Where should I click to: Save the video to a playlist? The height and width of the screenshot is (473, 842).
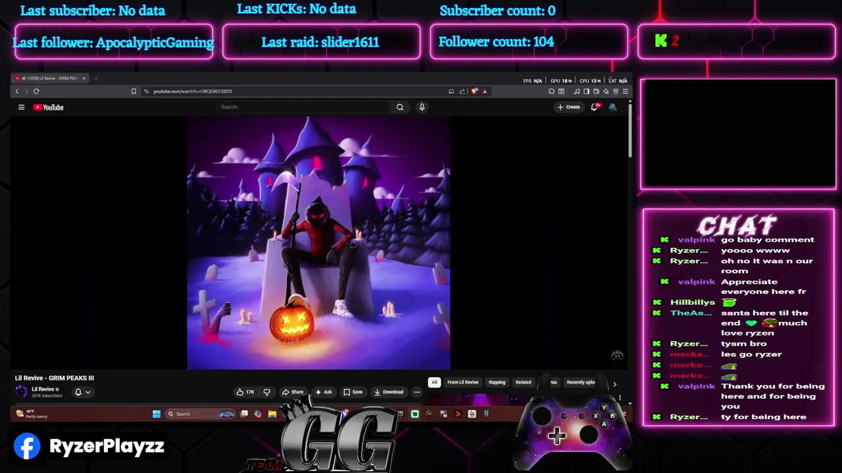click(353, 392)
